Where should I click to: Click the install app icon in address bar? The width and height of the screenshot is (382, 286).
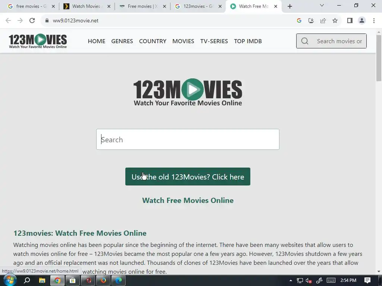coord(311,21)
